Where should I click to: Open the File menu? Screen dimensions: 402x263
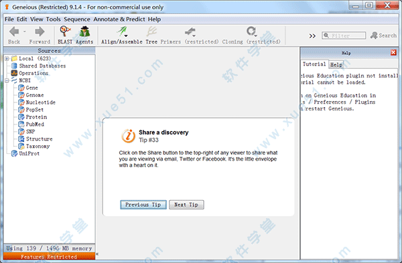(x=9, y=19)
